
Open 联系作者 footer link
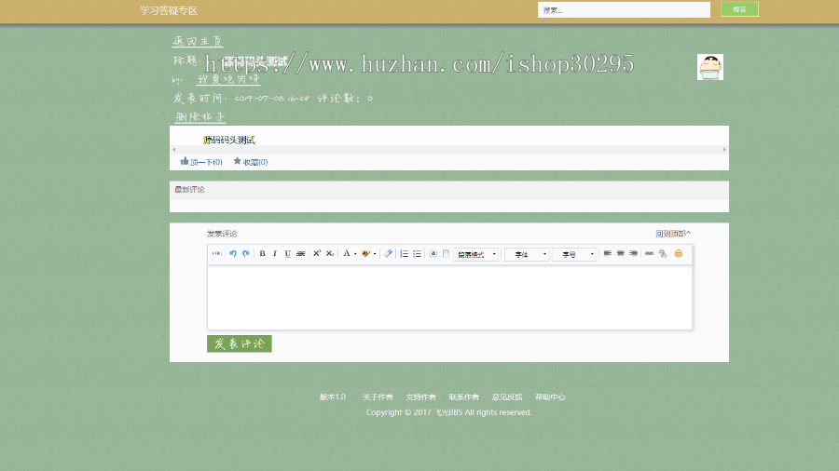point(464,397)
